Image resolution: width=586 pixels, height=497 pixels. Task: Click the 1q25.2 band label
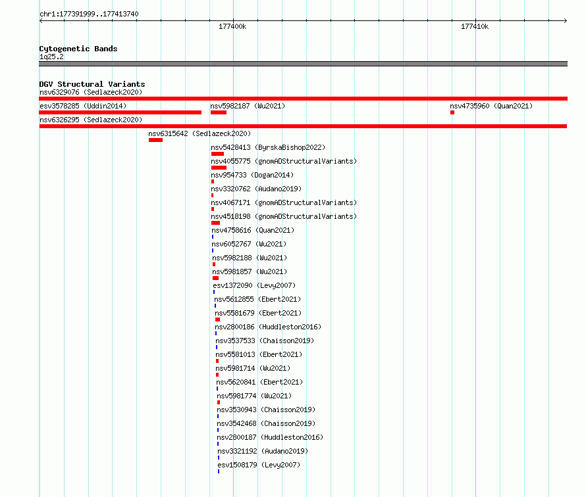[51, 57]
